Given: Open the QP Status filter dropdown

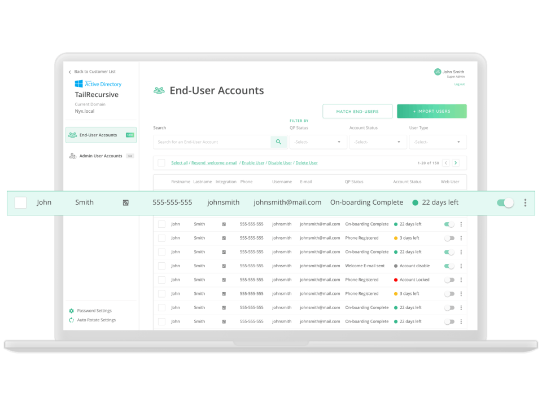Looking at the screenshot, I should pos(318,142).
